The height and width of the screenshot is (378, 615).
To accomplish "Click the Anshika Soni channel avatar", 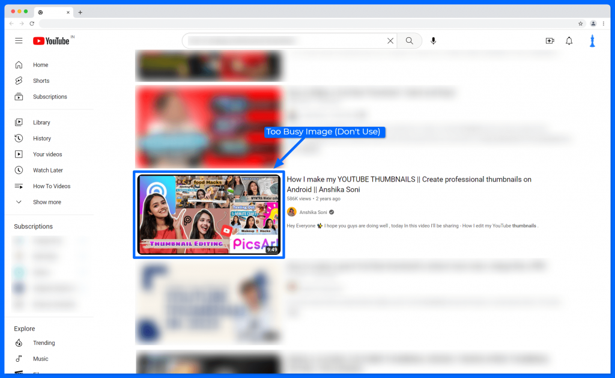I will [291, 212].
